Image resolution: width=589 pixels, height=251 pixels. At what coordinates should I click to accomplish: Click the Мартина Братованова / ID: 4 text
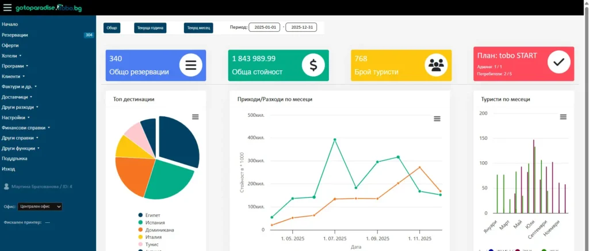click(x=41, y=187)
